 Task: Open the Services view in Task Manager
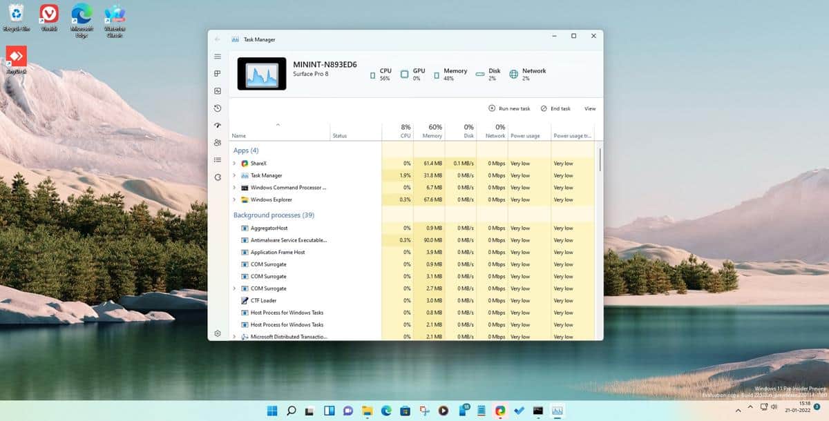pos(217,177)
